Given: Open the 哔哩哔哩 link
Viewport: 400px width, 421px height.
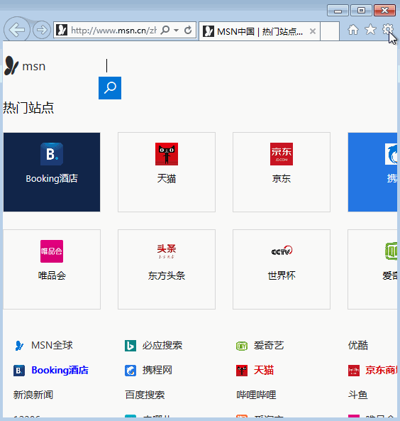Looking at the screenshot, I should point(256,395).
